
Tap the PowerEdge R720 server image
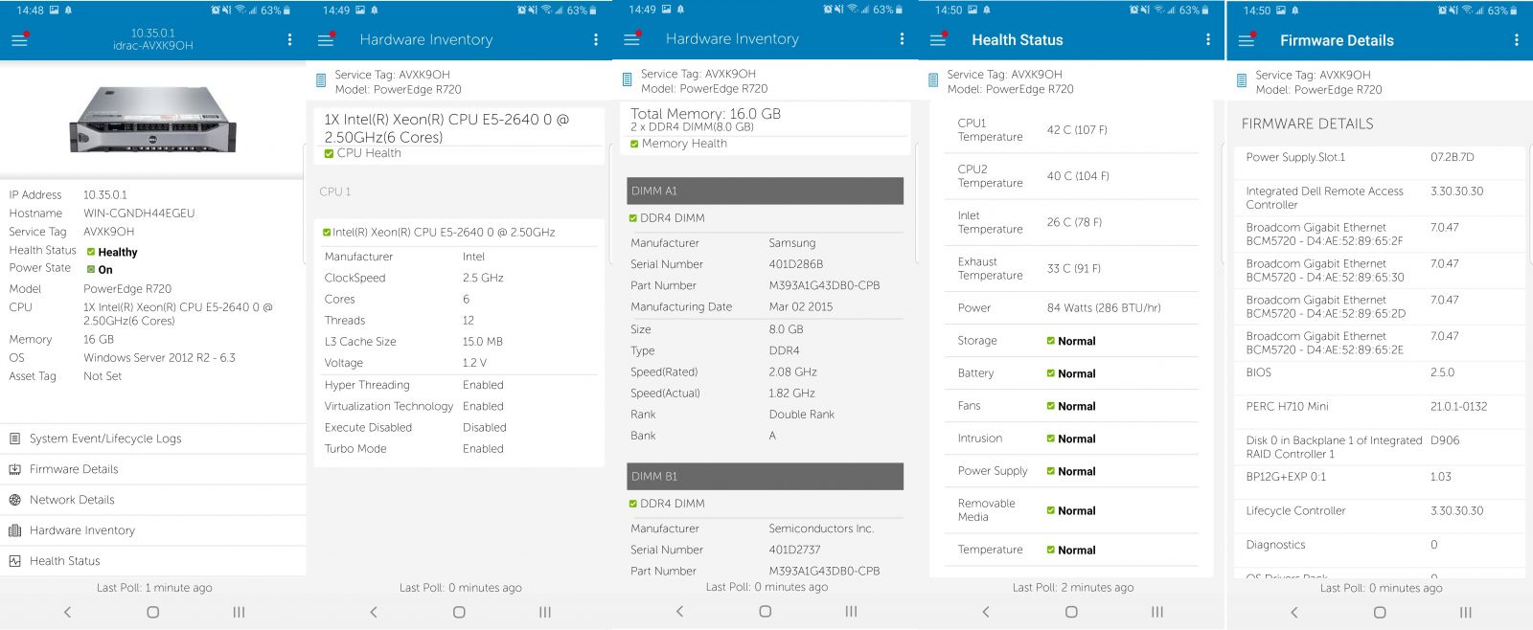coord(152,118)
